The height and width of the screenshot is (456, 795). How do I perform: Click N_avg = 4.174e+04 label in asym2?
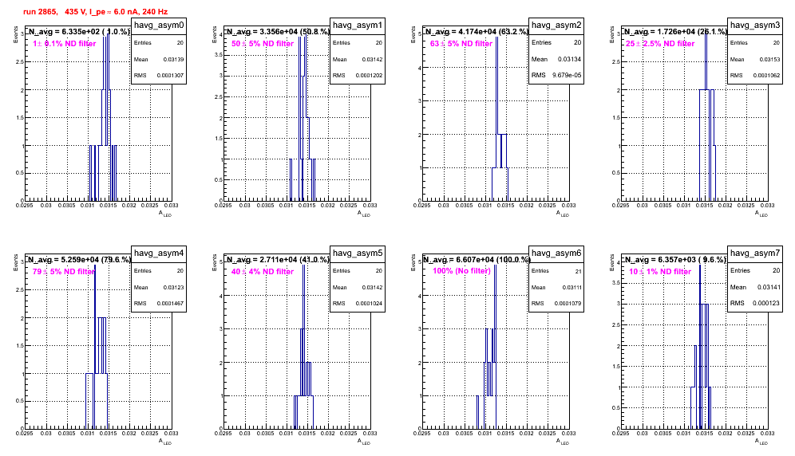click(477, 31)
